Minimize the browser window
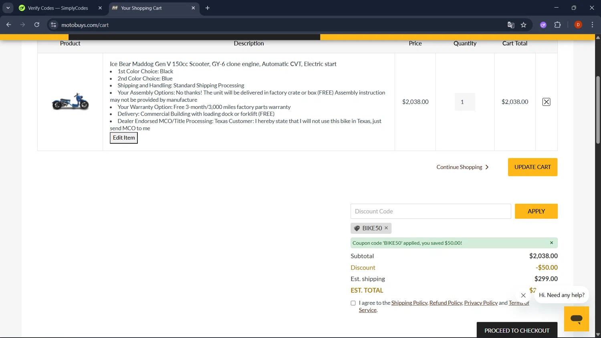601x338 pixels. [x=556, y=8]
